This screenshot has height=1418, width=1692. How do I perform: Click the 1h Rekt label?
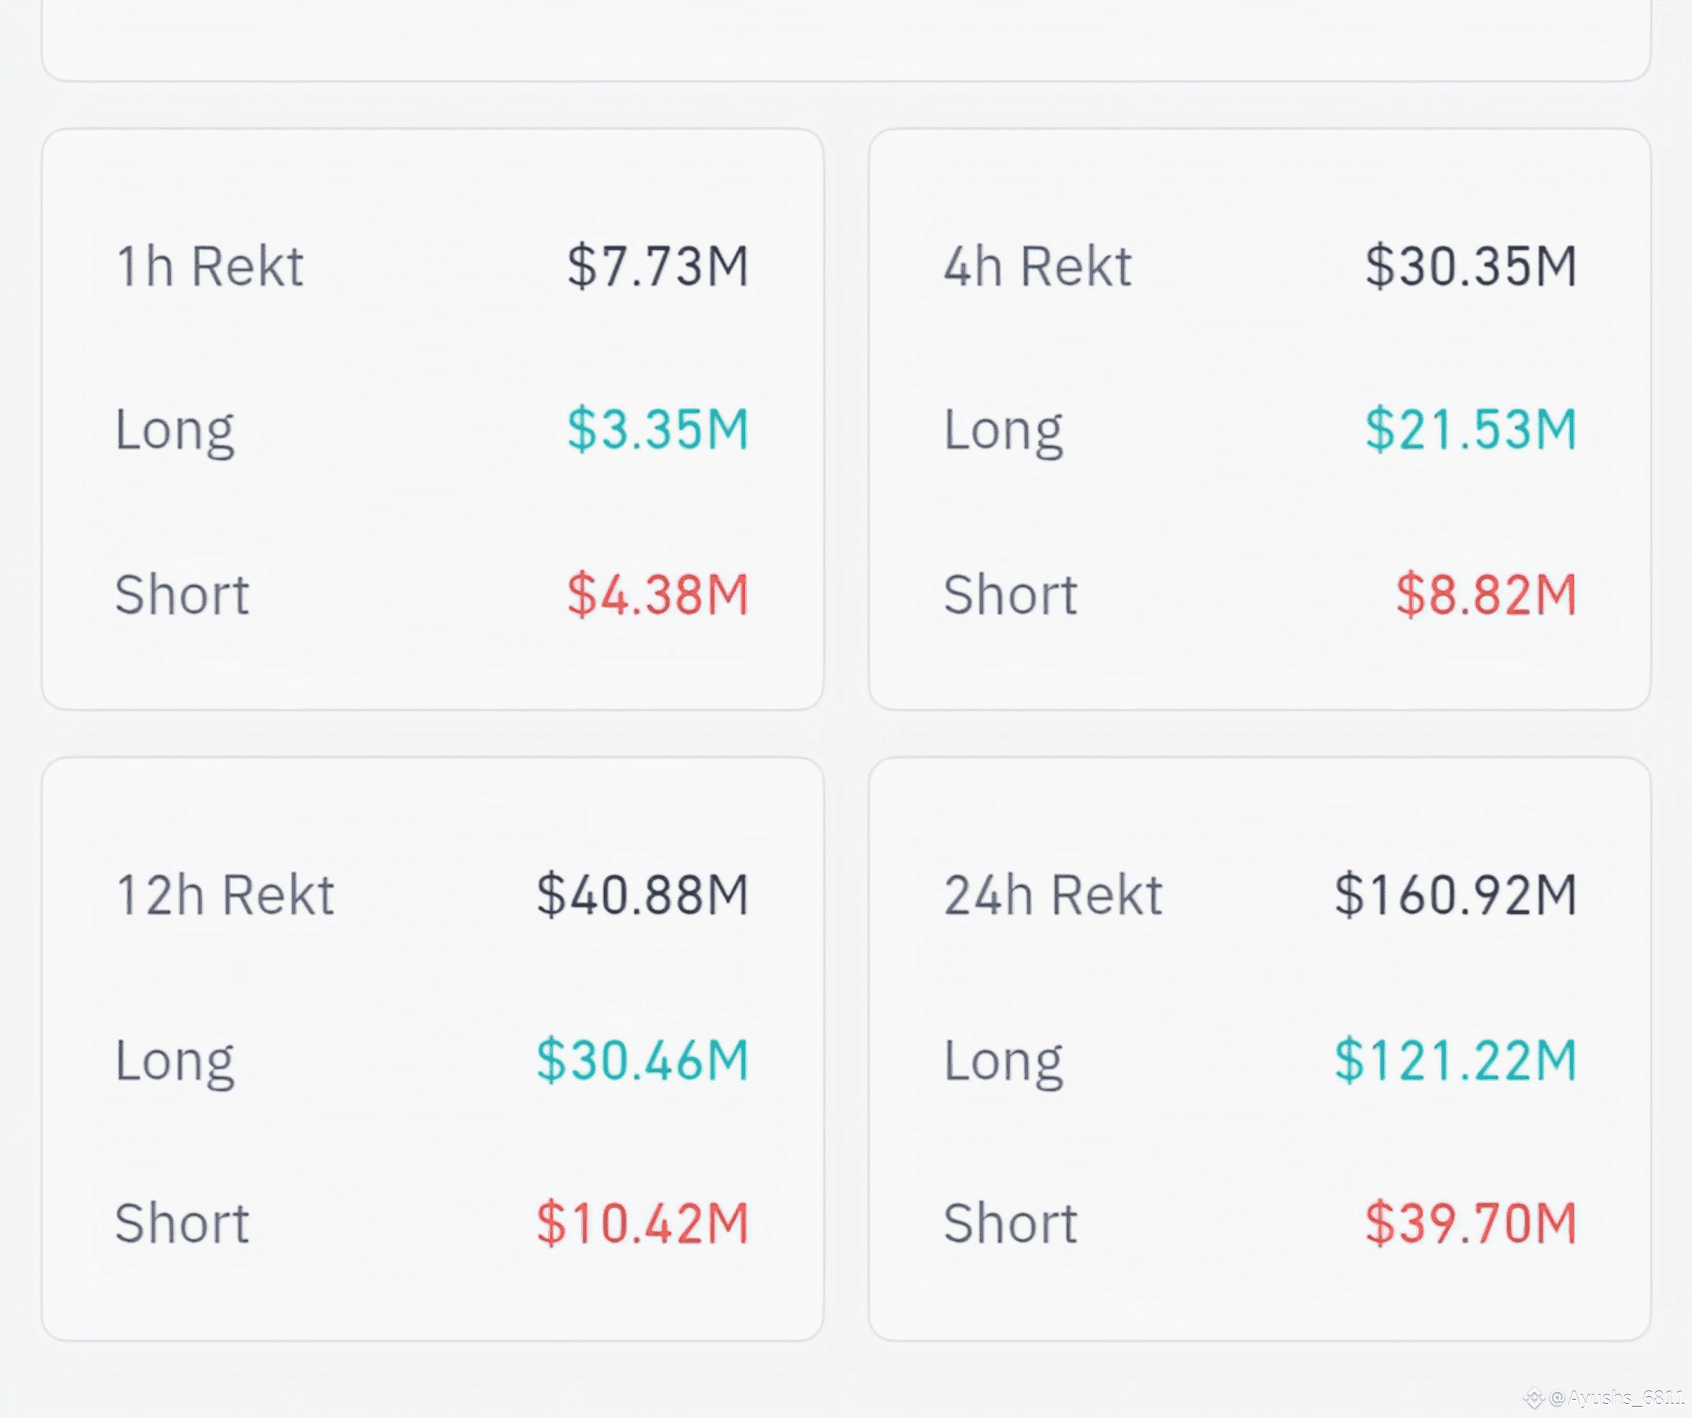(x=210, y=267)
